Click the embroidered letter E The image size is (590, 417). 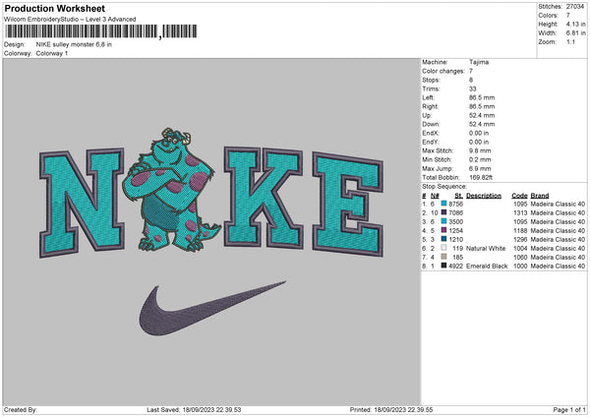(348, 204)
